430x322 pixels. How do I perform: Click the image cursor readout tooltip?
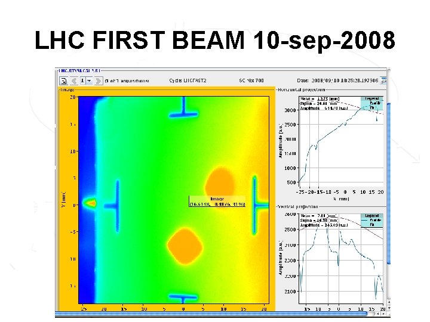pos(217,202)
